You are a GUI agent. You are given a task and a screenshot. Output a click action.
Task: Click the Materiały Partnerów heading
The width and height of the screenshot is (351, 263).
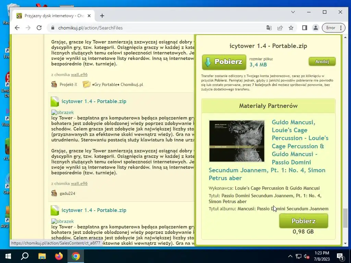click(x=268, y=106)
